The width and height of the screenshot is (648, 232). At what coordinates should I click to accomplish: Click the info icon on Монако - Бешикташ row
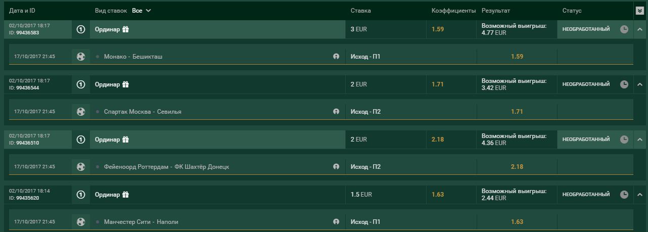tap(336, 57)
